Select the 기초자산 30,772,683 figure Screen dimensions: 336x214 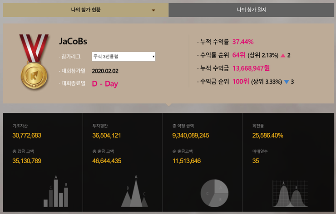point(27,136)
